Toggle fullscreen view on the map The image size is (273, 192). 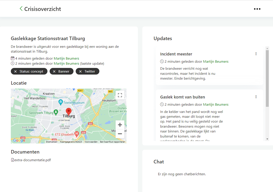[x=120, y=95]
